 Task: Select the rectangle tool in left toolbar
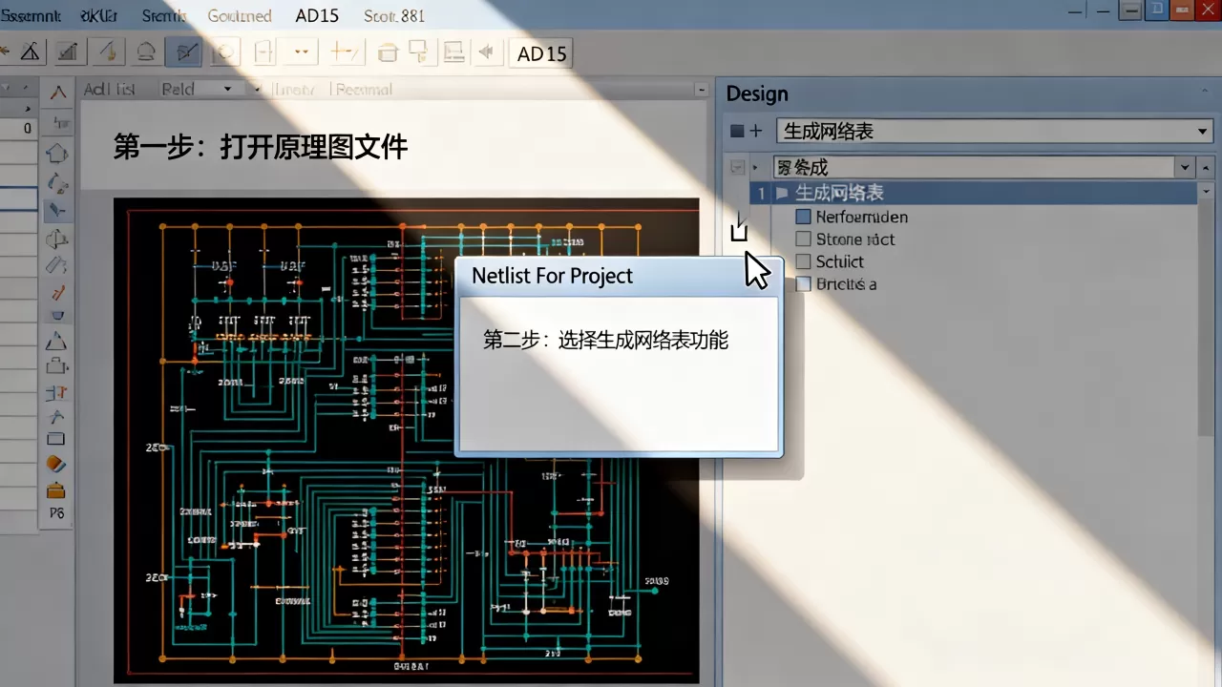[56, 439]
